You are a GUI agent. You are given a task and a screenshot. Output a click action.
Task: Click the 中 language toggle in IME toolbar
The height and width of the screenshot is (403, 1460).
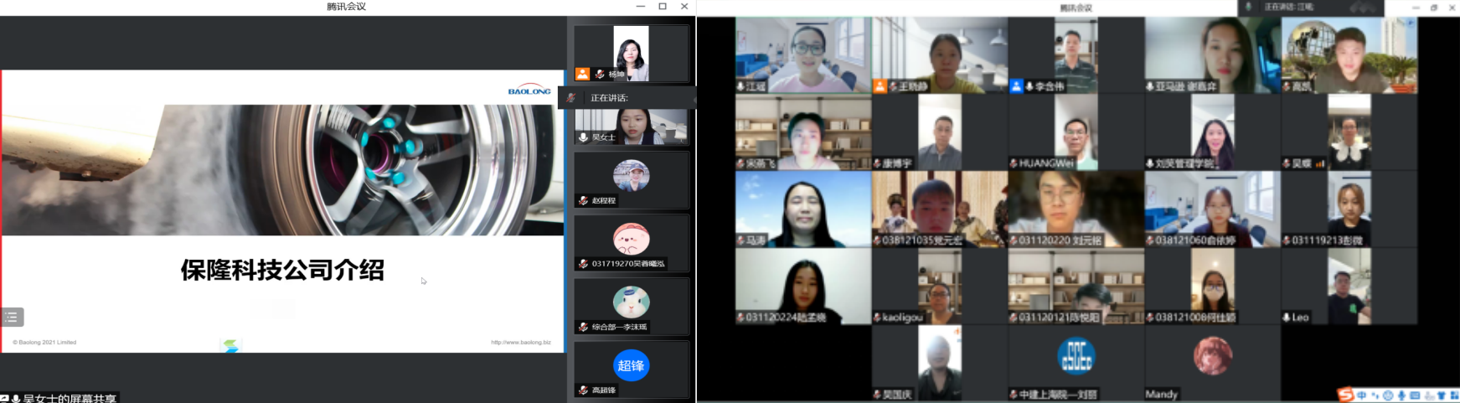1362,395
